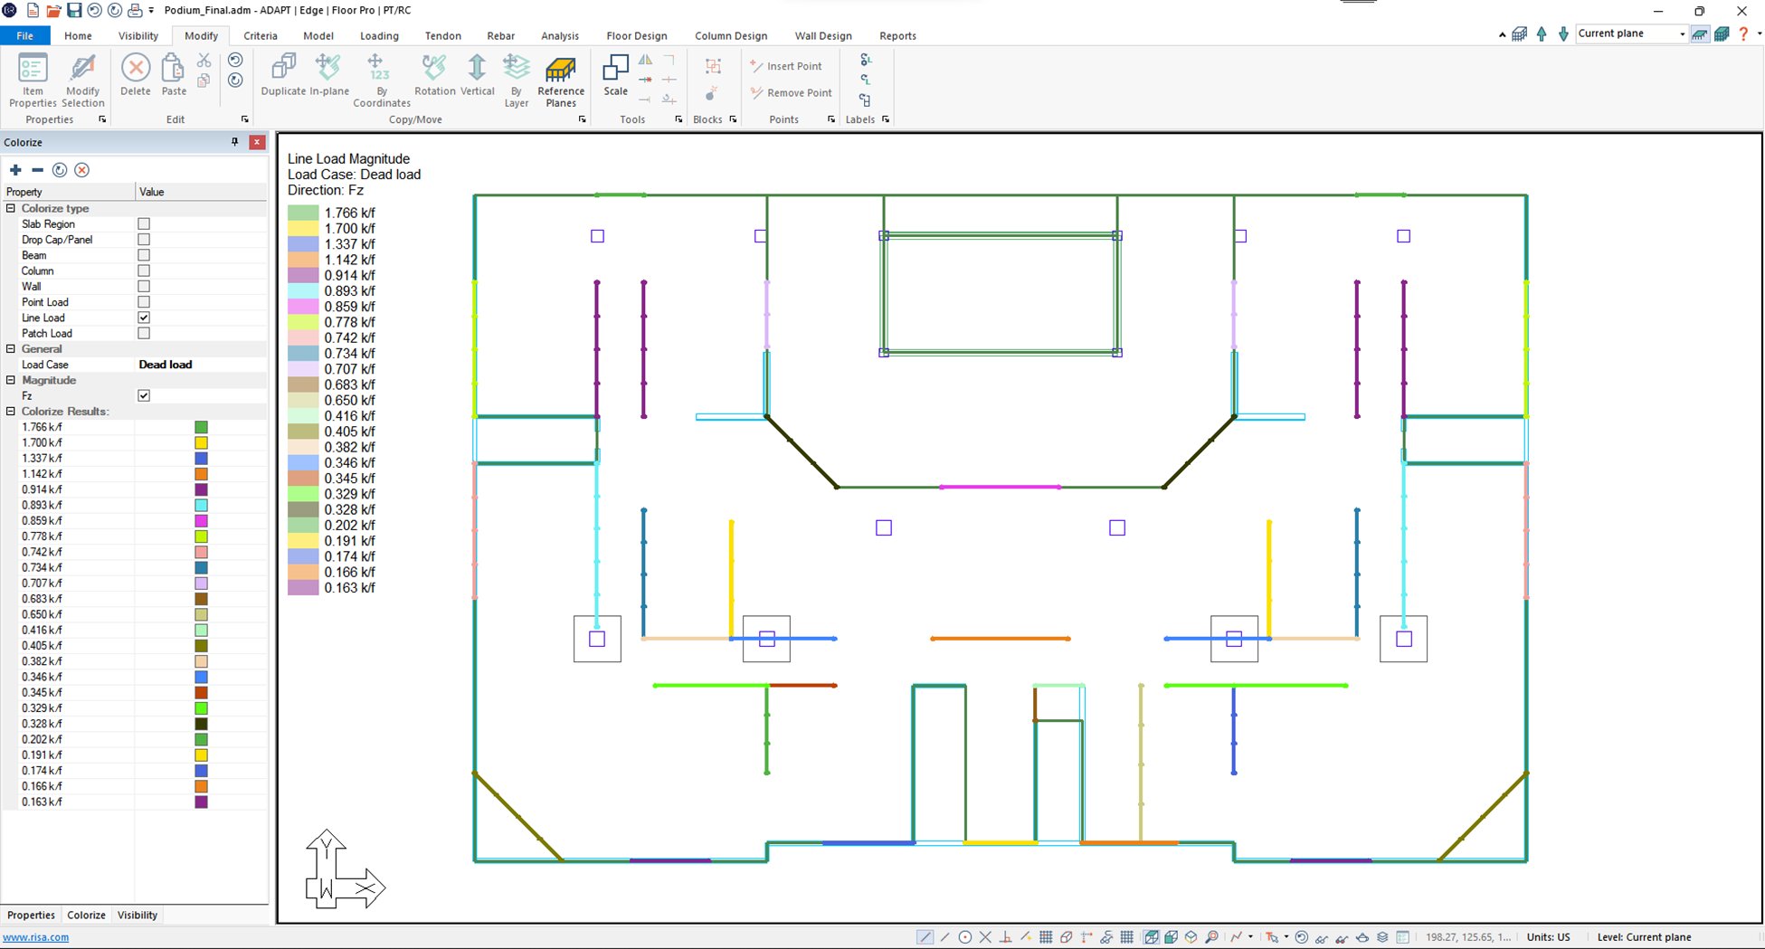Select the Scale tool
The height and width of the screenshot is (949, 1765).
coord(615,75)
